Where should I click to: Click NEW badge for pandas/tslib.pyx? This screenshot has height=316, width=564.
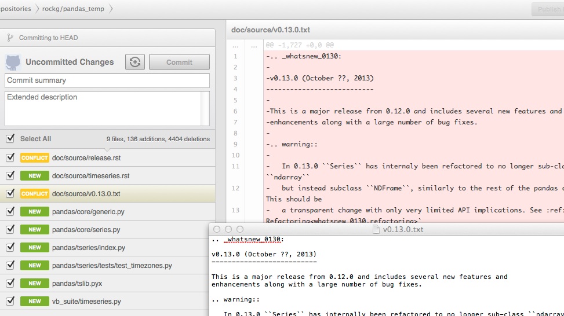35,284
